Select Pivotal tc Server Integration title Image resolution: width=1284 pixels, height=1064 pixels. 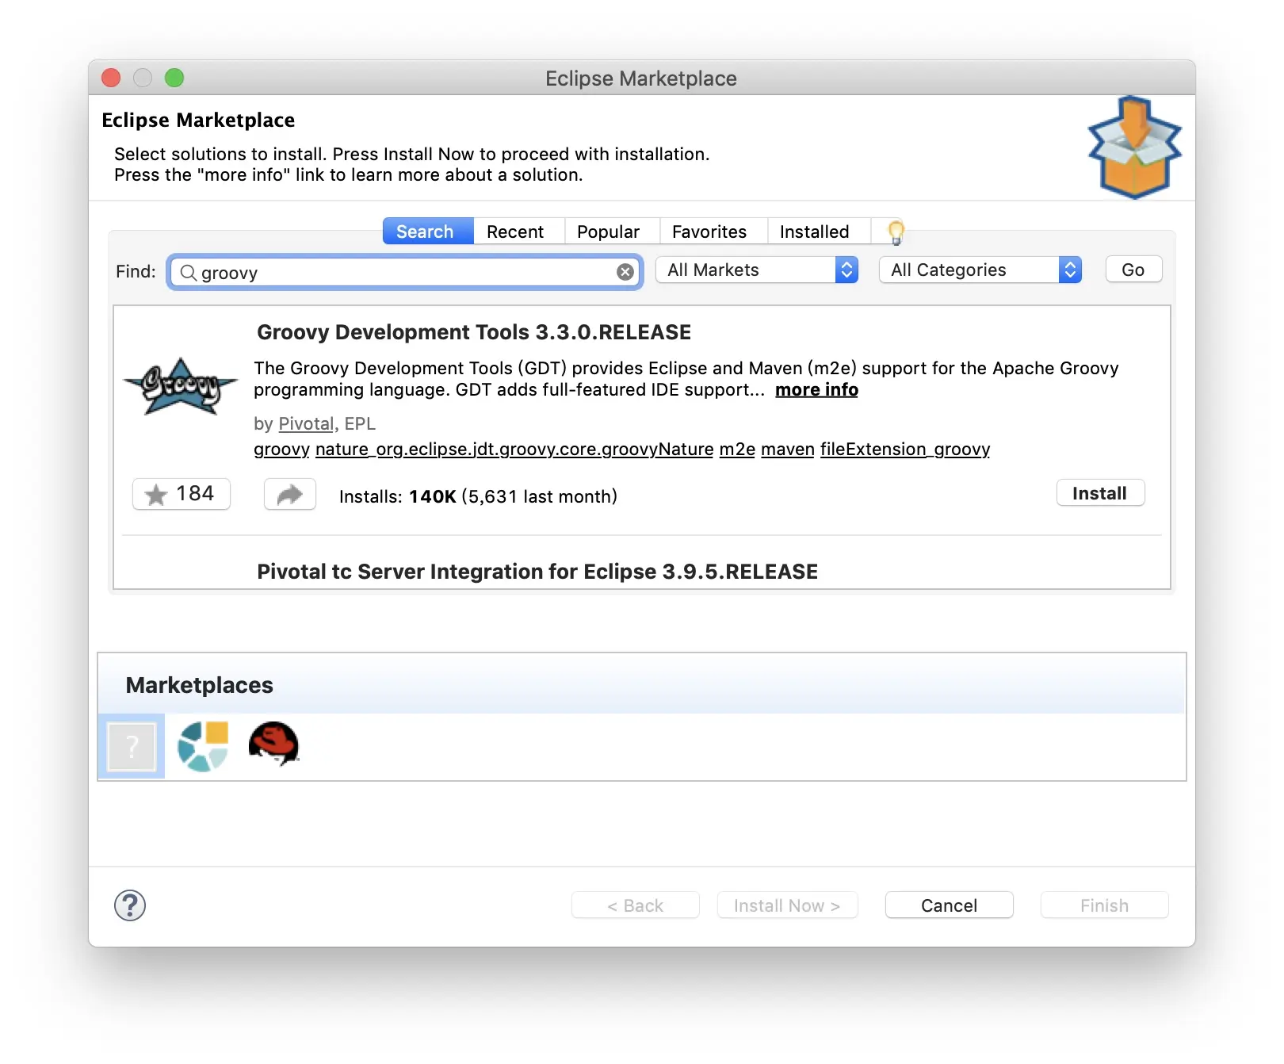[x=537, y=572]
